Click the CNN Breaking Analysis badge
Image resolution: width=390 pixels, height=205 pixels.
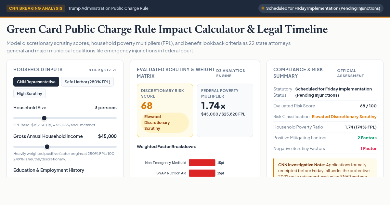click(36, 8)
